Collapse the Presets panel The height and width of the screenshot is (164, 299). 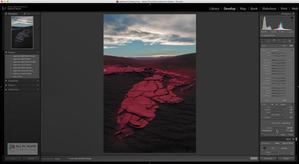click(x=6, y=52)
